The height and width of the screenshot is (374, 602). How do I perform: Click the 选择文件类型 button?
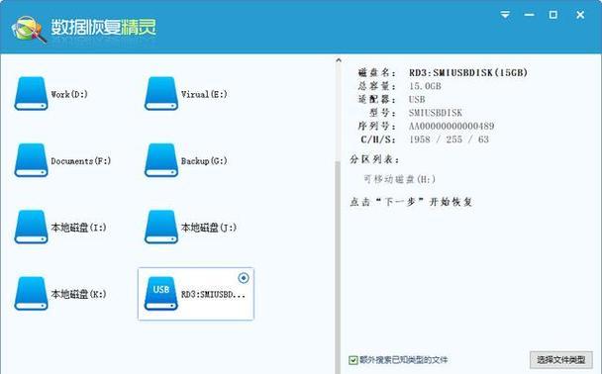point(561,360)
